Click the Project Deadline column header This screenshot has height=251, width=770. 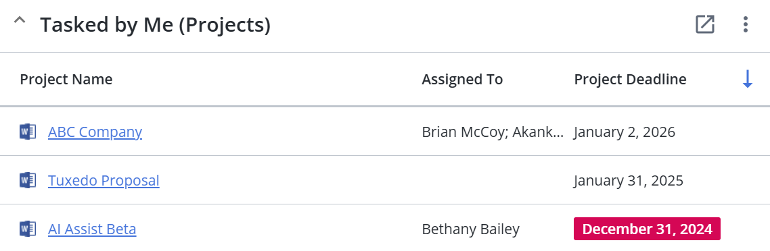[x=630, y=79]
